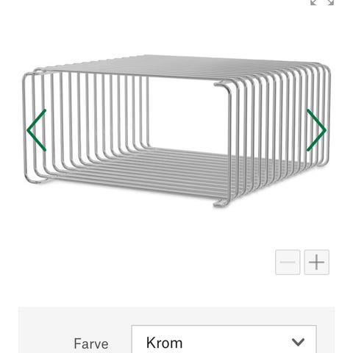Click the grey options panel beside Farve

click(x=176, y=330)
